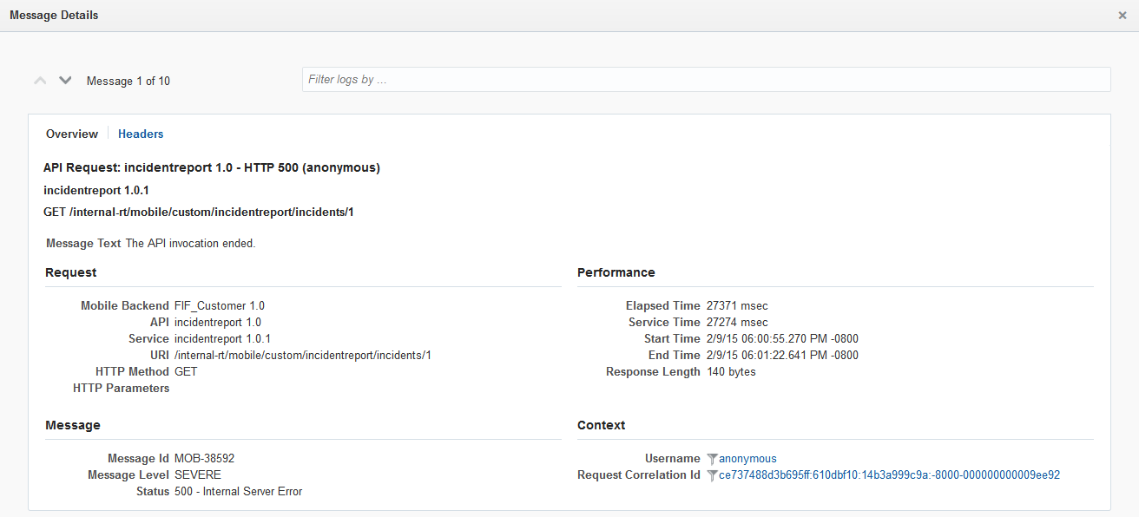The height and width of the screenshot is (517, 1139).
Task: Click the Request Correlation Id hyperlink value
Action: tap(889, 475)
